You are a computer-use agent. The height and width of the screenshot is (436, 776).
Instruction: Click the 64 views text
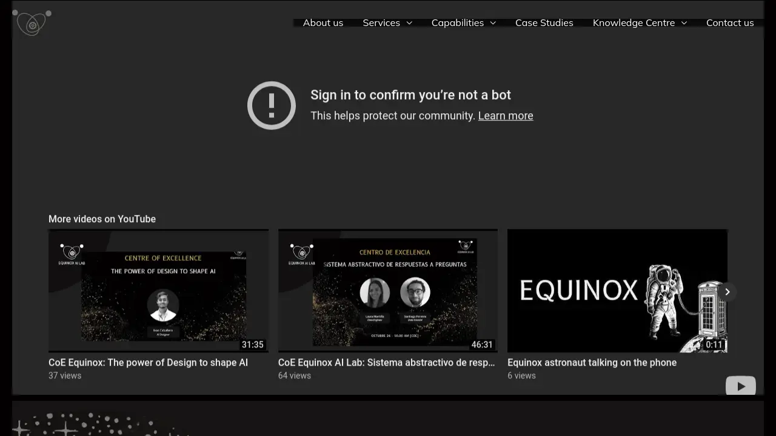click(x=295, y=375)
